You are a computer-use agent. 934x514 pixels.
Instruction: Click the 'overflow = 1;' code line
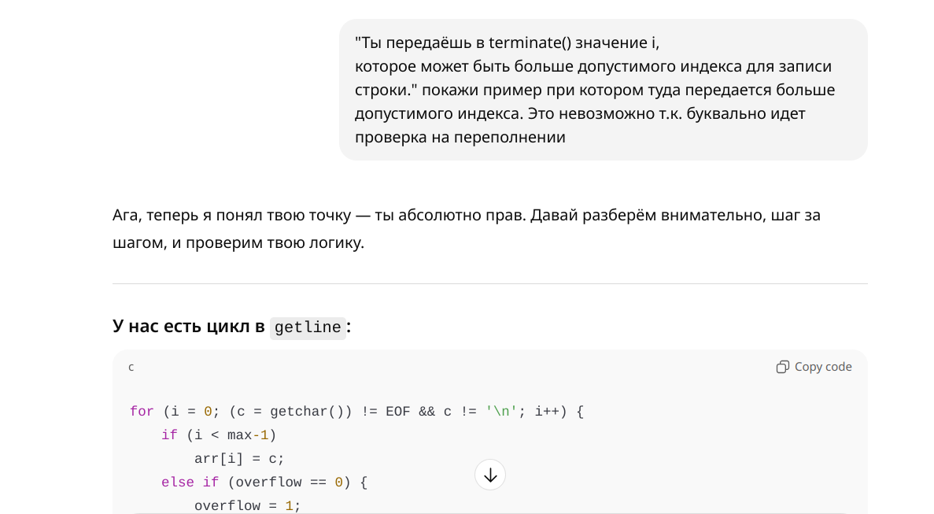[x=248, y=505]
